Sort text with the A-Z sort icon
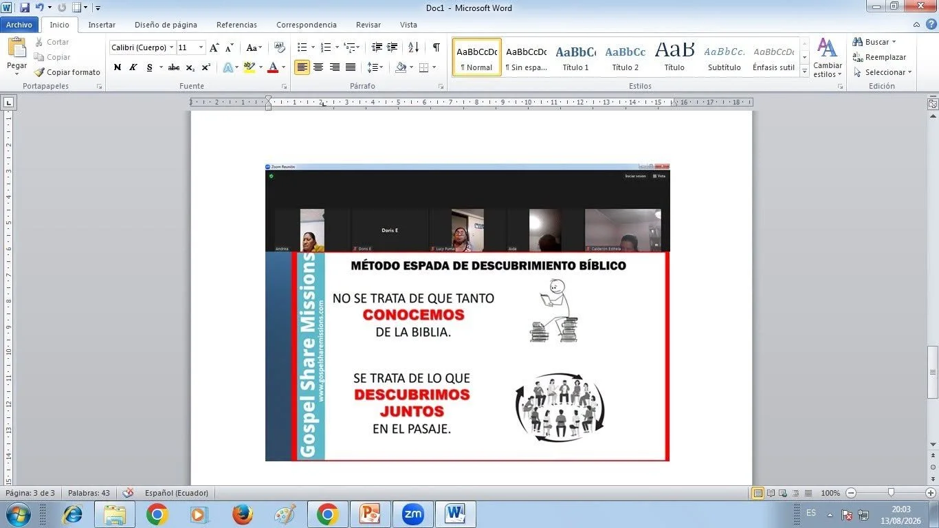Screen dimensions: 939x528 [x=413, y=47]
